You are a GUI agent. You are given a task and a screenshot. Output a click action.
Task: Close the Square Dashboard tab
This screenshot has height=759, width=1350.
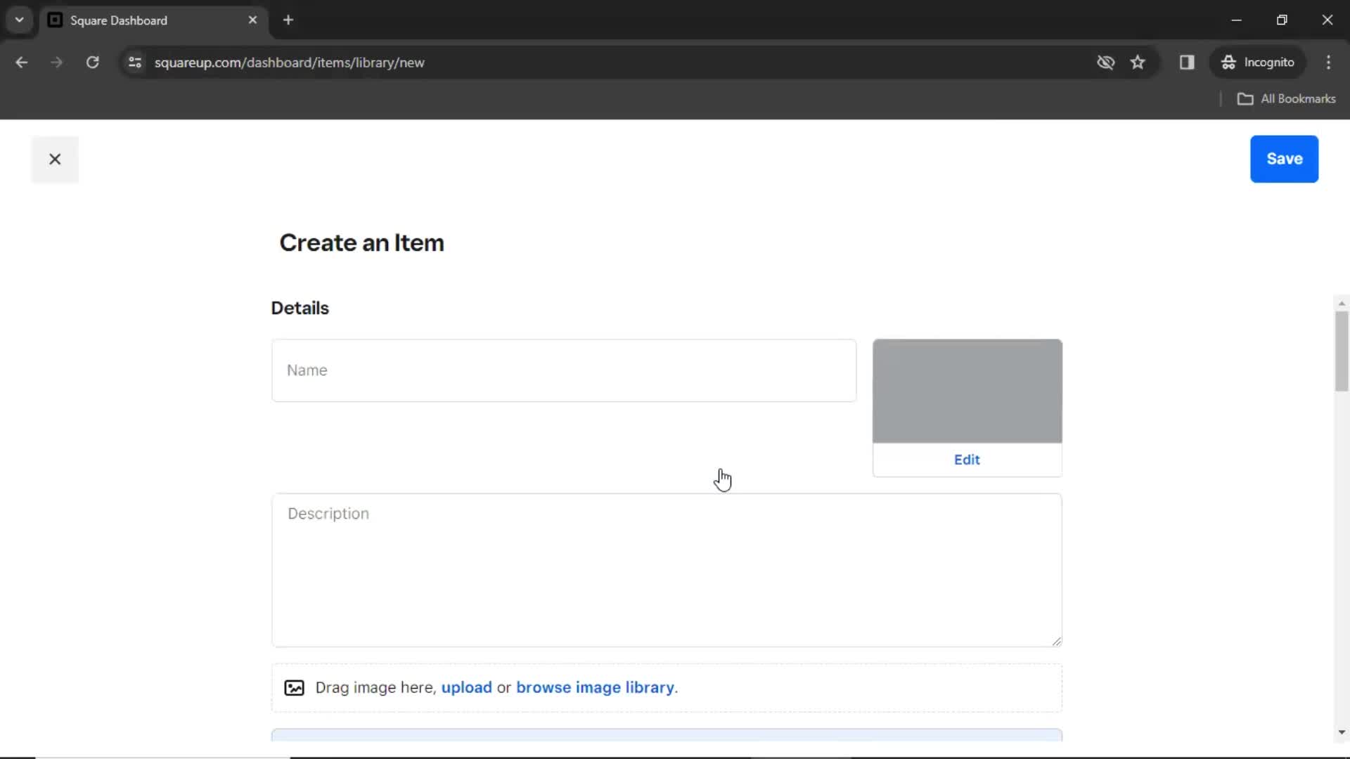[x=252, y=20]
